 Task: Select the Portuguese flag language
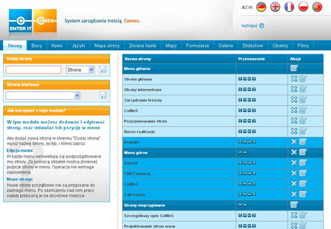tap(317, 7)
